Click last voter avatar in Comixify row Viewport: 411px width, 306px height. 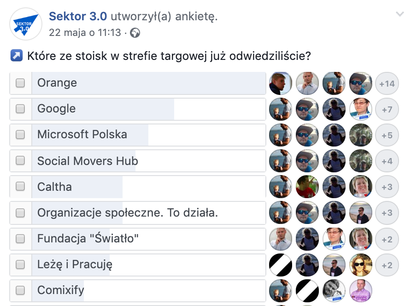[x=361, y=290]
